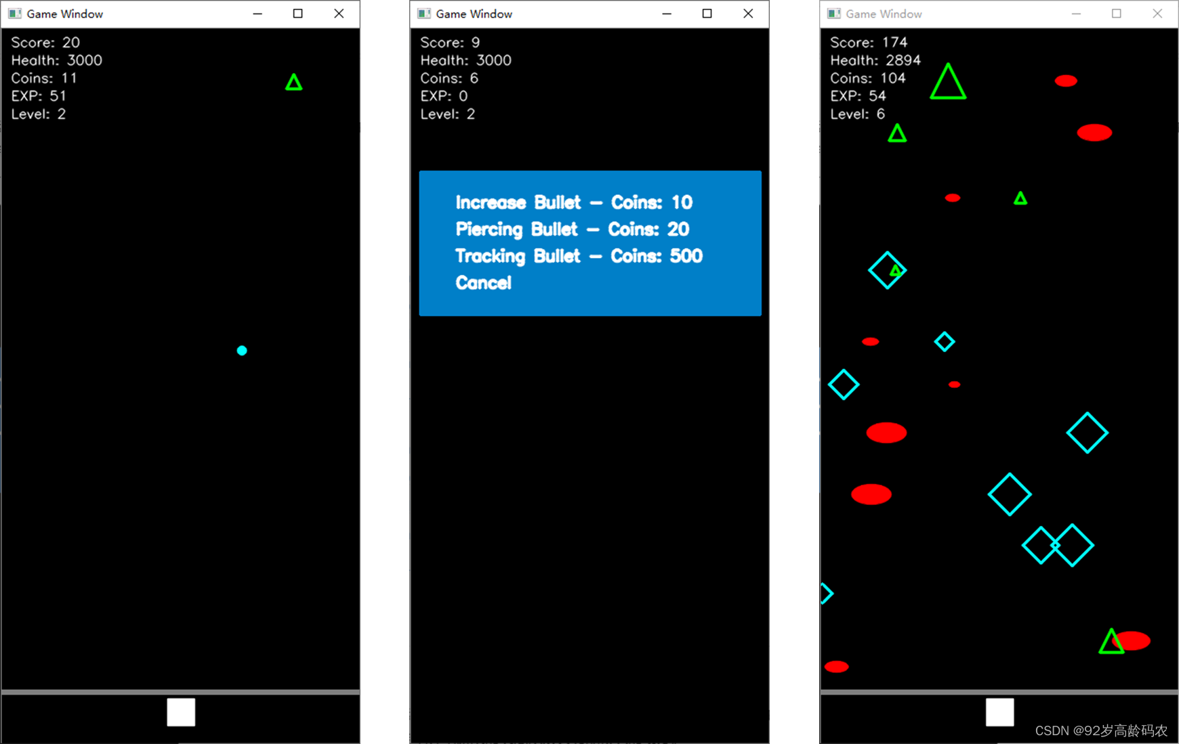Close the middle Game Window
The image size is (1179, 744).
click(748, 14)
